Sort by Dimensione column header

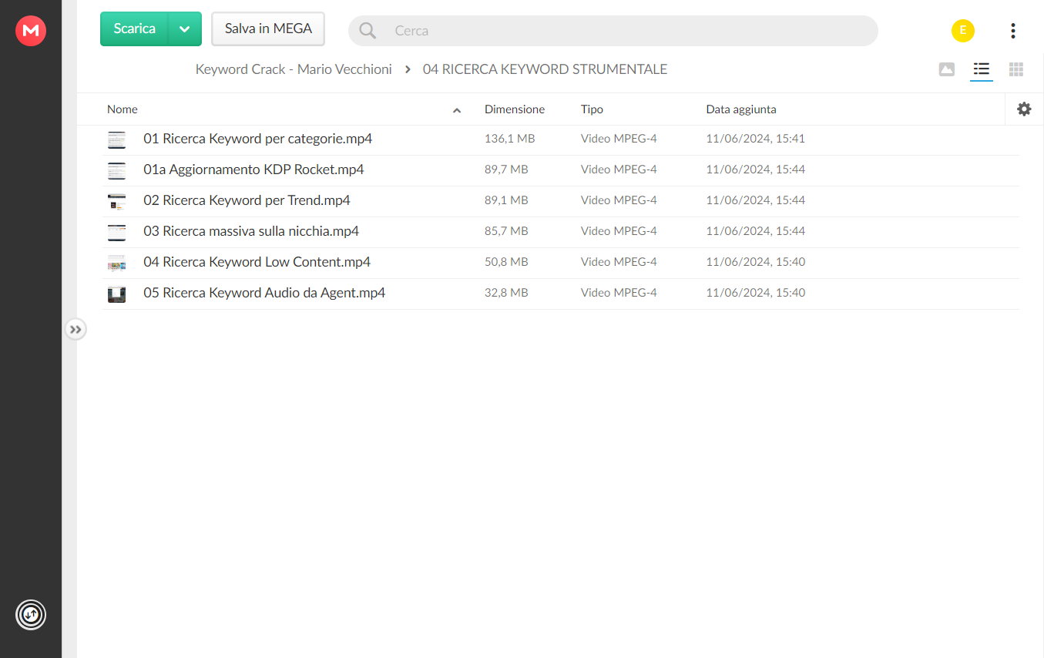point(515,109)
